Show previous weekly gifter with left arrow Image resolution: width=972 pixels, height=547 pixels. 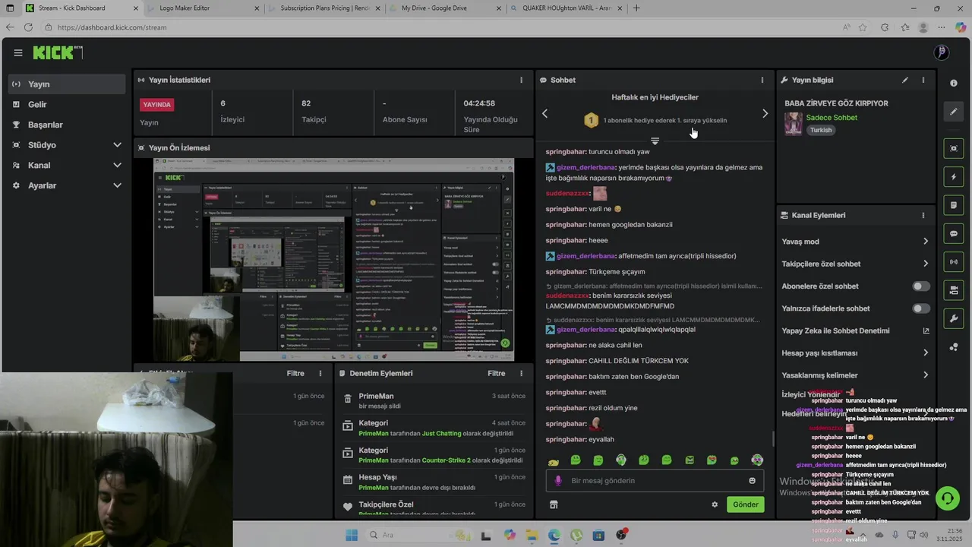click(544, 113)
